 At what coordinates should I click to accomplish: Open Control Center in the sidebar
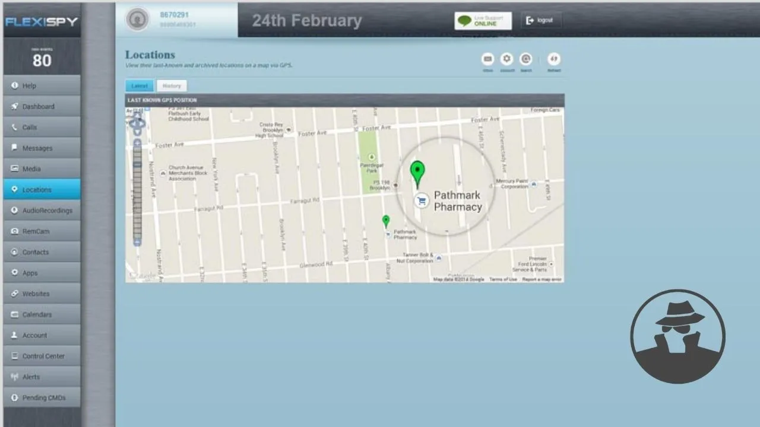(x=42, y=355)
